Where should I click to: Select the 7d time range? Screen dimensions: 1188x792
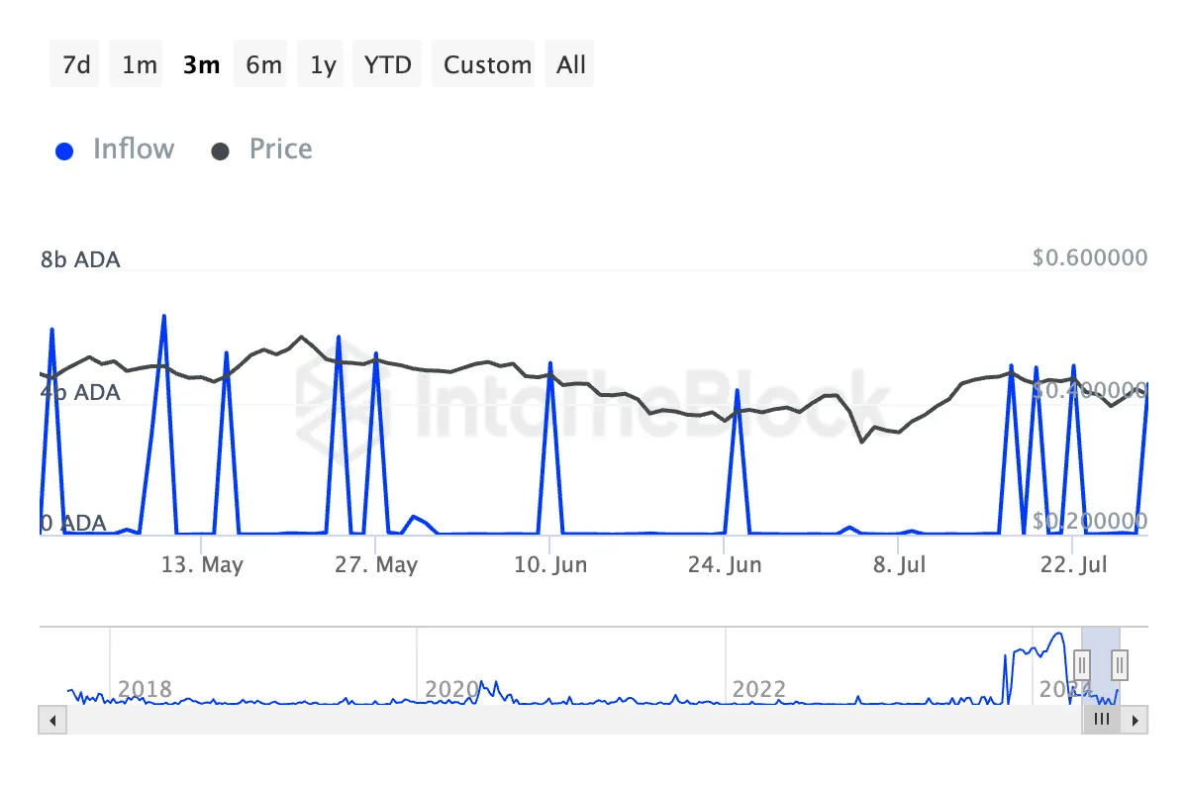[76, 65]
